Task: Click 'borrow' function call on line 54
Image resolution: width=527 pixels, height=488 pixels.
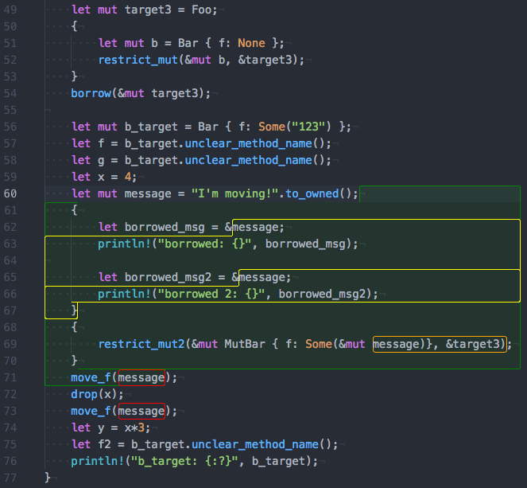Action: (x=91, y=93)
